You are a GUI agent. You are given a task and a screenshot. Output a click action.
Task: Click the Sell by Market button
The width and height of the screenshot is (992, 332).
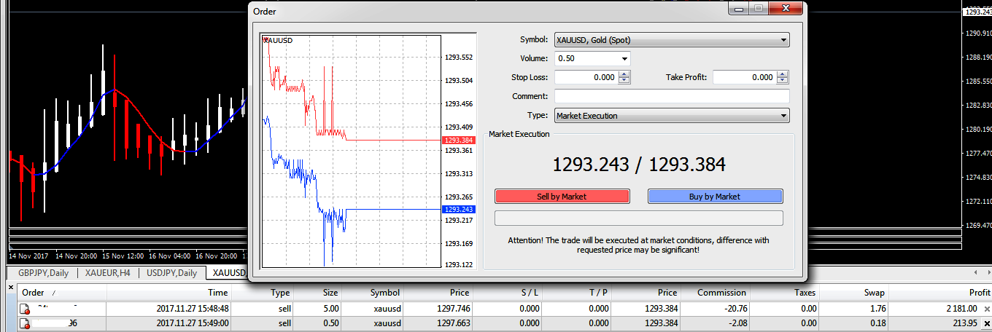562,196
